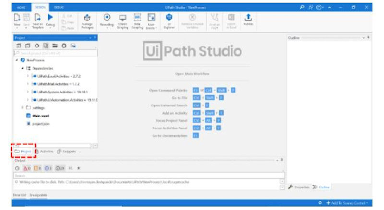Toggle error messages filter in Output
384x210 pixels.
pos(27,168)
